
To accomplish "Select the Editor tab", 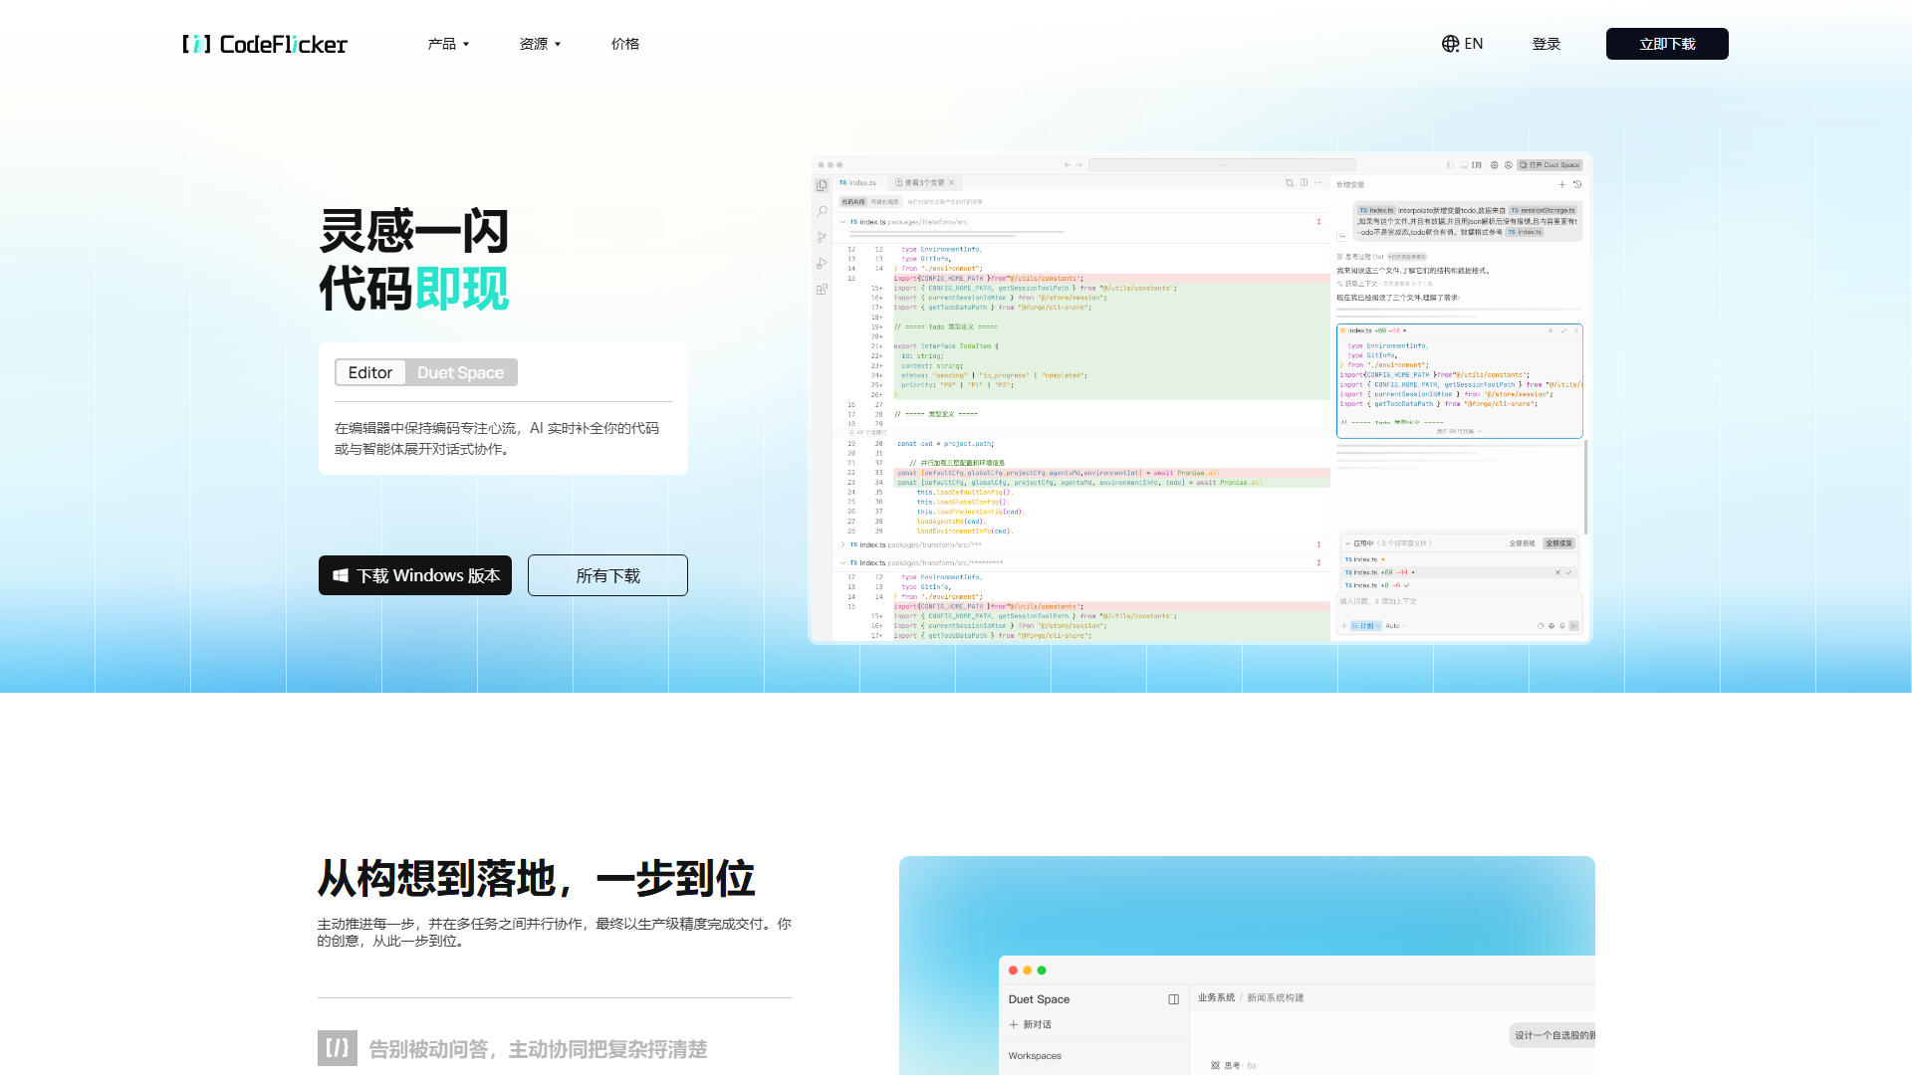I will (370, 372).
